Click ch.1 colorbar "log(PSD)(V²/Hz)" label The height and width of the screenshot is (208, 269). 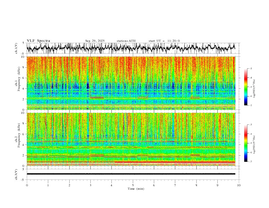254,89
